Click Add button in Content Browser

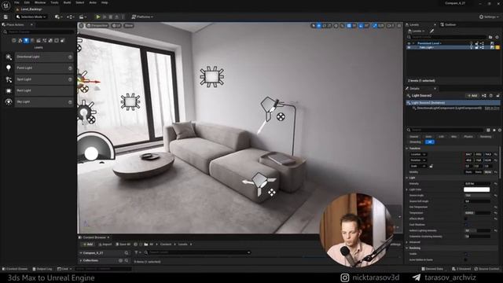pyautogui.click(x=87, y=244)
